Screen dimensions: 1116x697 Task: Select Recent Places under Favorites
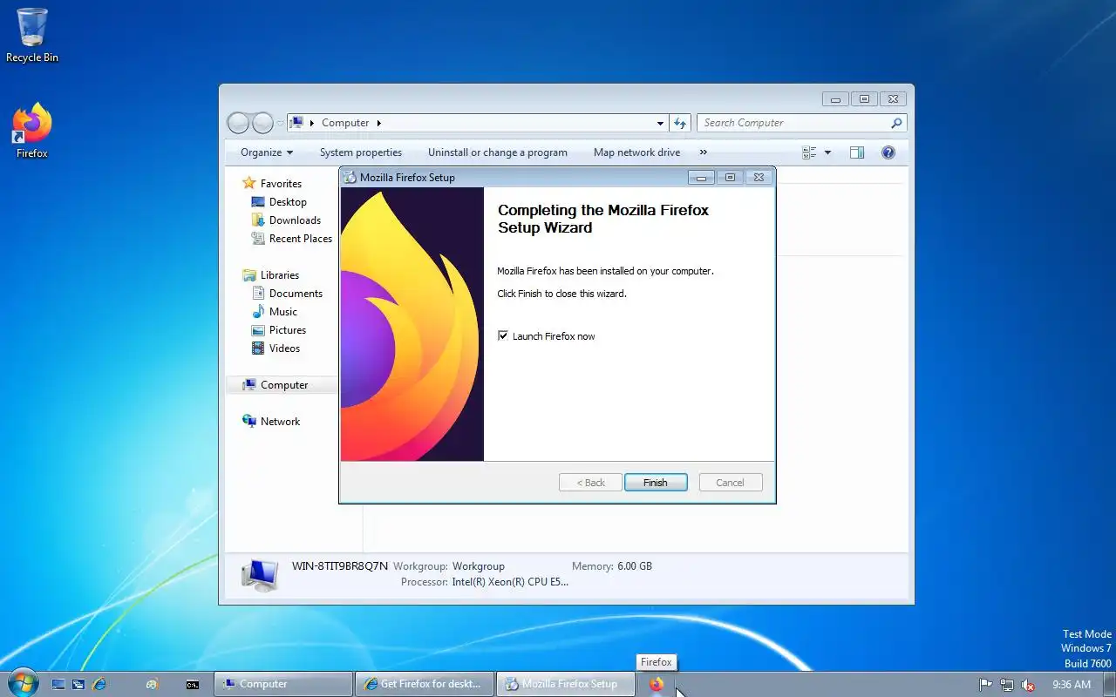[301, 239]
